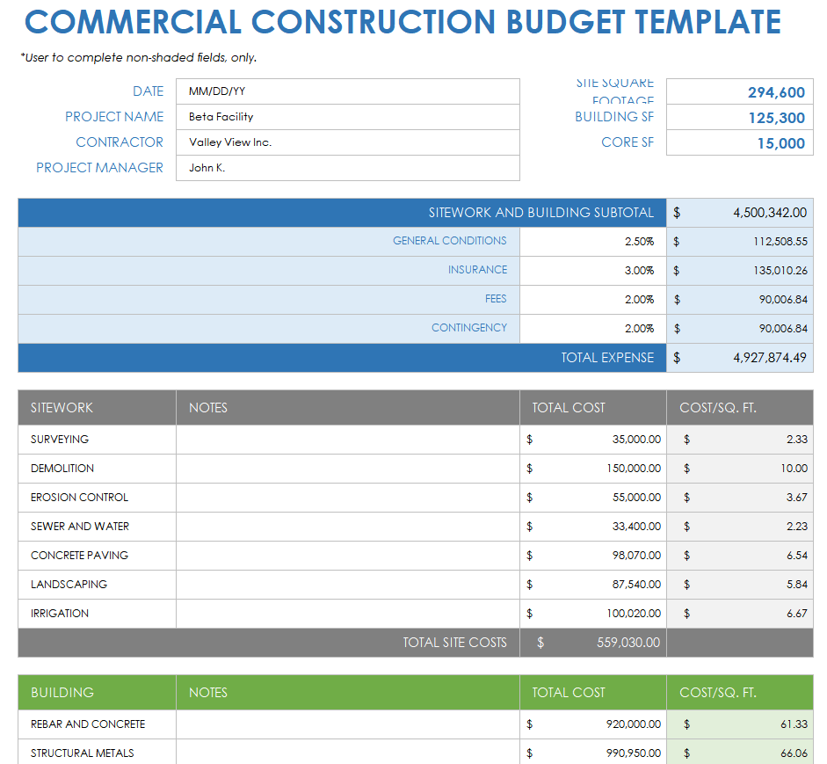Click the Core SF value 15,000

(739, 143)
